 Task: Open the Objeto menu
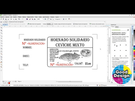[19, 17]
